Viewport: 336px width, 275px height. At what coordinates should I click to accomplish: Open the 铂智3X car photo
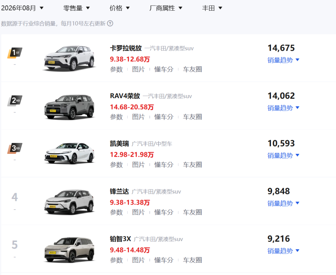point(69,250)
